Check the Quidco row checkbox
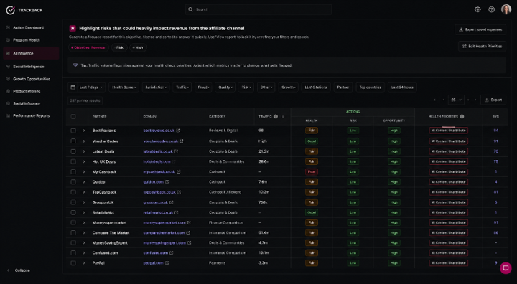 pyautogui.click(x=73, y=182)
